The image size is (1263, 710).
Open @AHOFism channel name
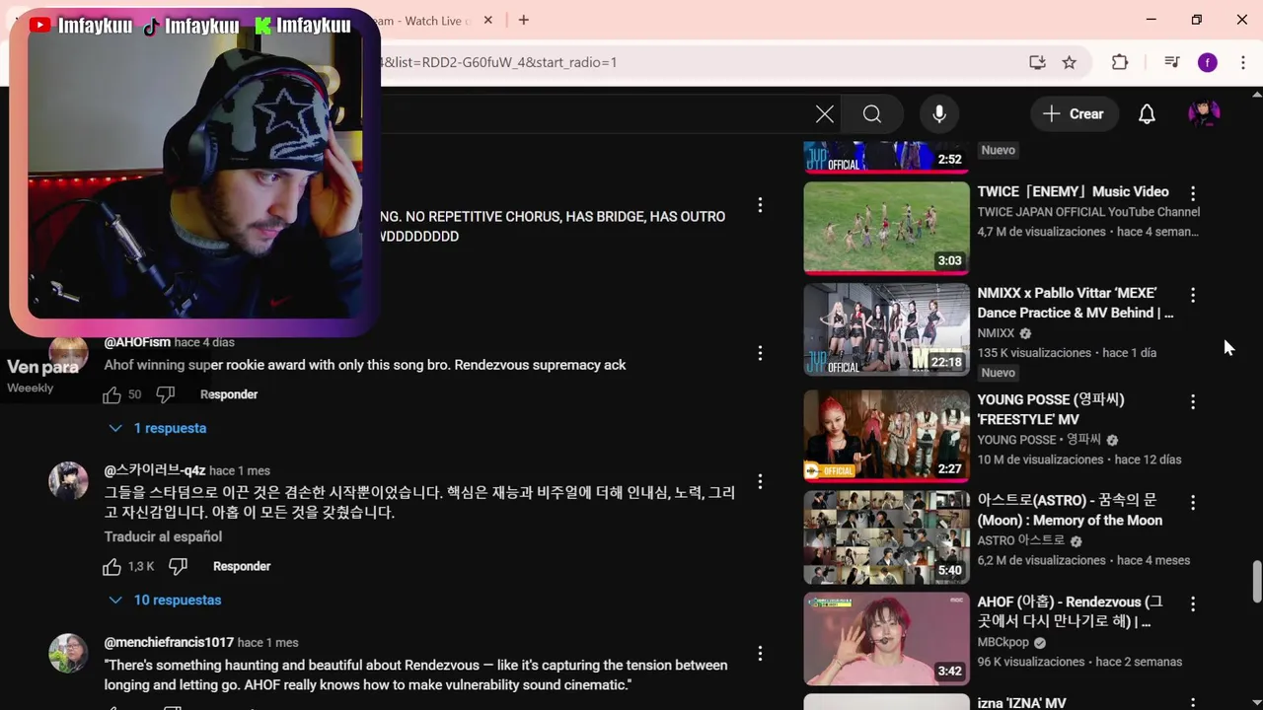pyautogui.click(x=137, y=342)
